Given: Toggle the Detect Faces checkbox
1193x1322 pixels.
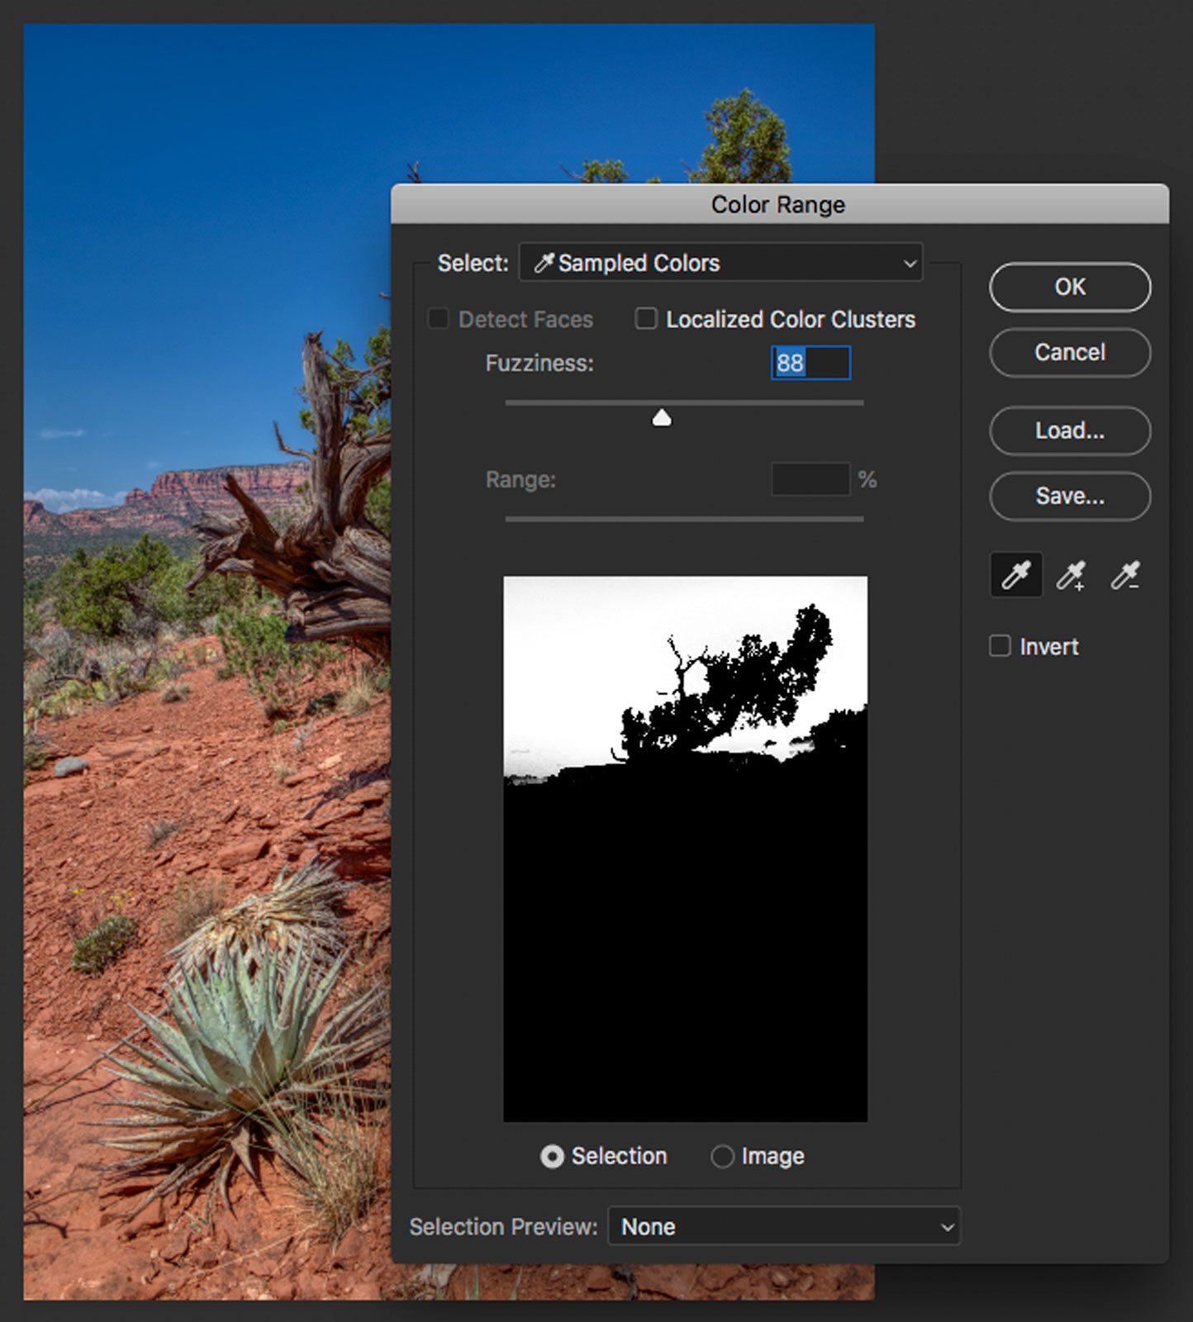Looking at the screenshot, I should point(439,319).
